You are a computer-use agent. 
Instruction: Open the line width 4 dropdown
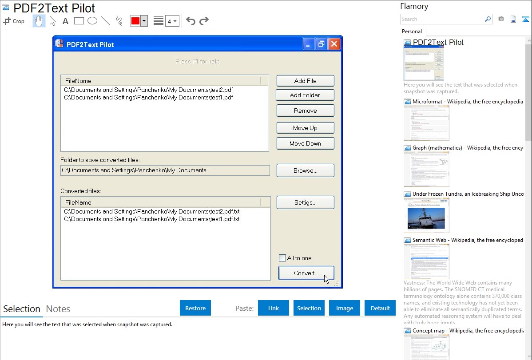(172, 21)
